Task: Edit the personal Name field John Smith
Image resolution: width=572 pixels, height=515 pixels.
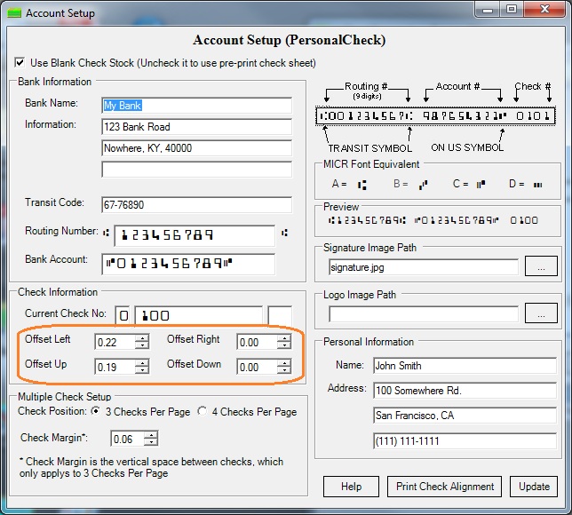Action: click(464, 366)
